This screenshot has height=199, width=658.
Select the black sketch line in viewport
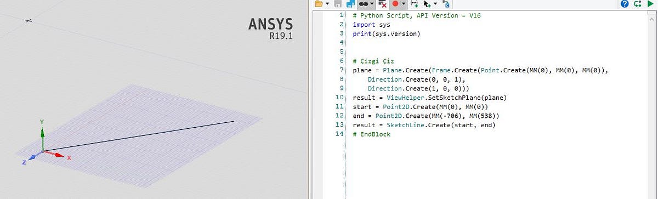pos(138,136)
